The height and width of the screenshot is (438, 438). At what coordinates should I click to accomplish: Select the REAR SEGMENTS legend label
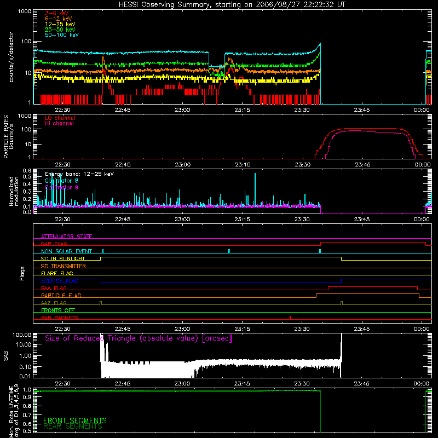click(x=73, y=427)
